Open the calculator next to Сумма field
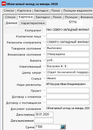 (63, 127)
